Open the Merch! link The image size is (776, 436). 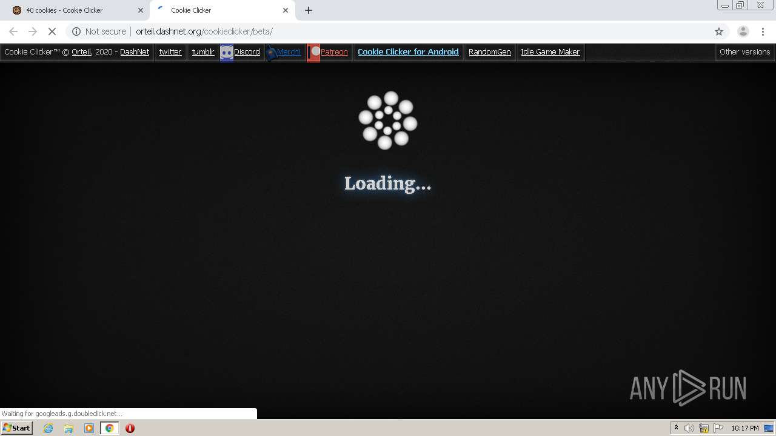pos(289,52)
